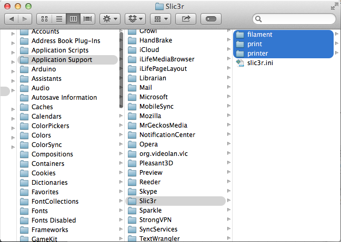The image size is (341, 242).
Task: Click the Share toolbar button
Action: [186, 19]
